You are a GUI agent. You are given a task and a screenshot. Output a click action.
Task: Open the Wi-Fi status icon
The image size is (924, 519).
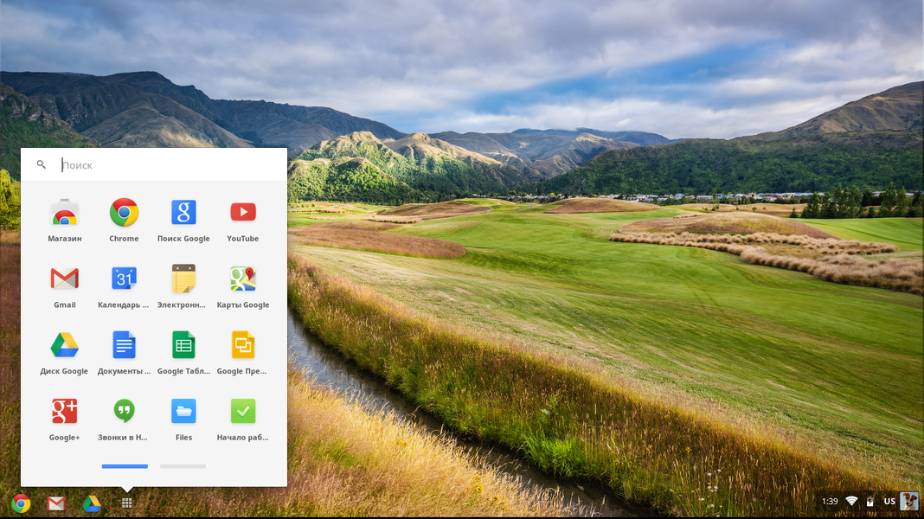pos(851,502)
